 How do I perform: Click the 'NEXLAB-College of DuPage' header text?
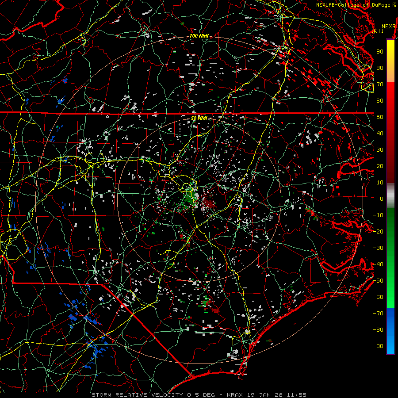(x=353, y=5)
